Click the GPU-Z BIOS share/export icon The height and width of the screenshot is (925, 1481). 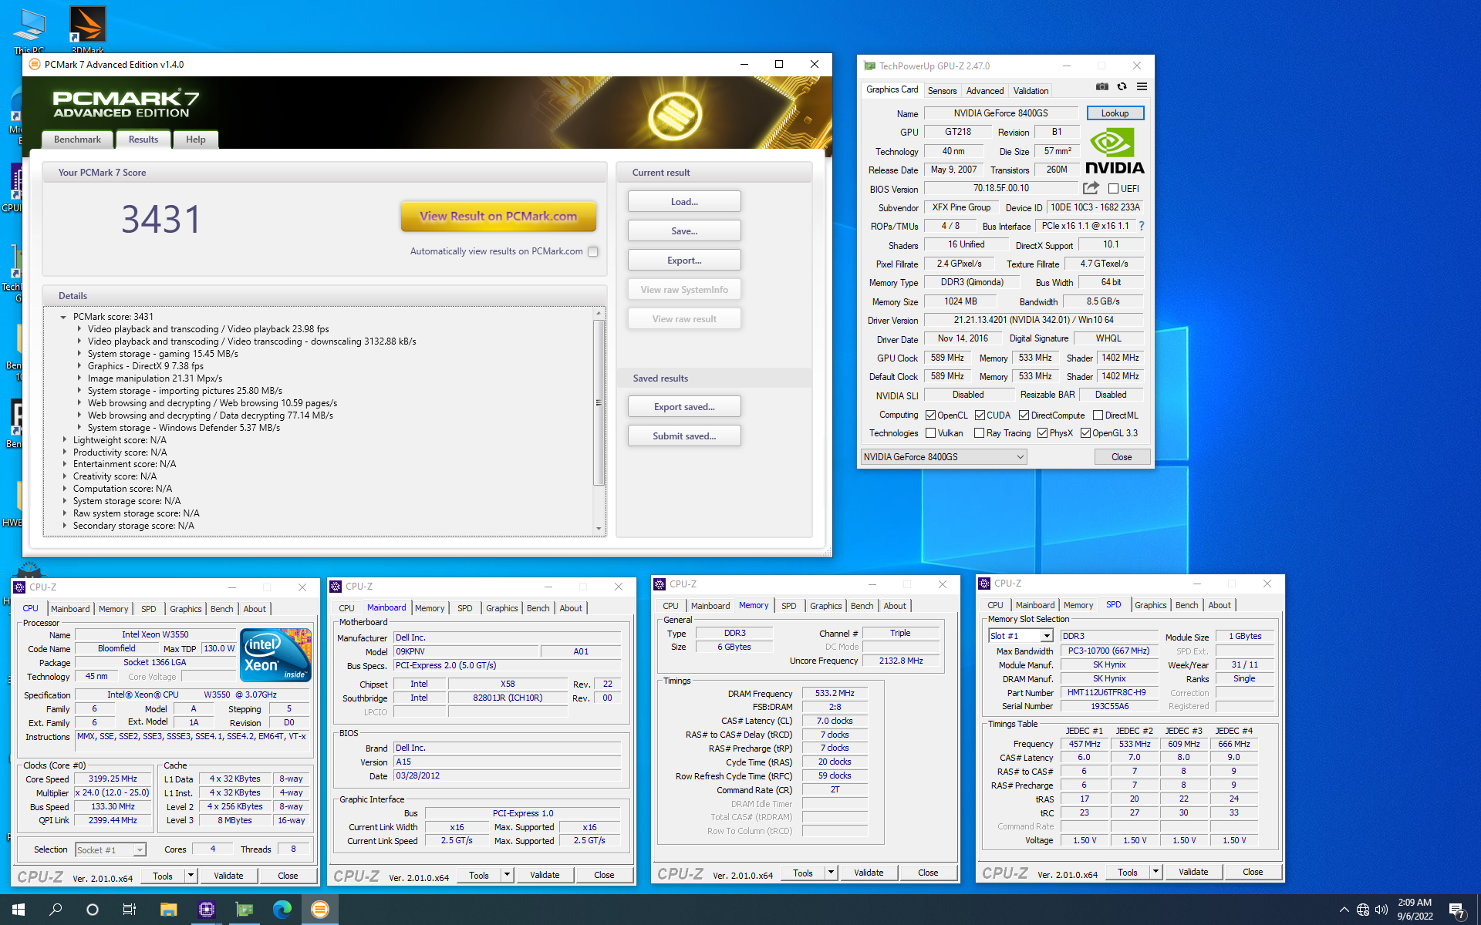(x=1091, y=188)
